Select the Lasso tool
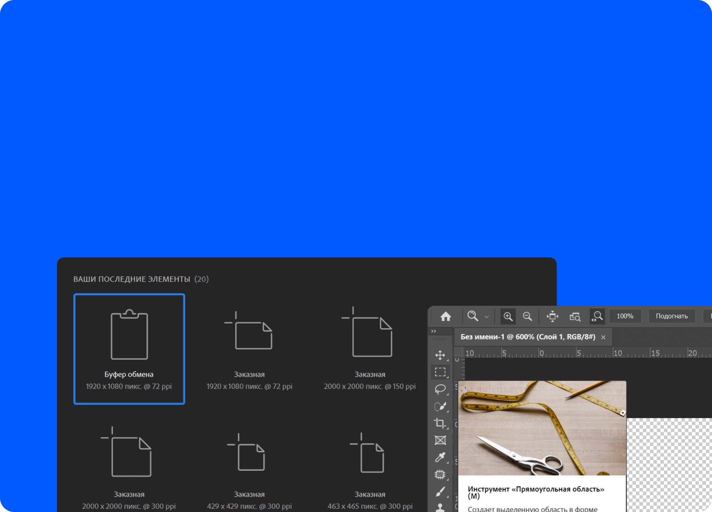This screenshot has height=512, width=712. pyautogui.click(x=440, y=389)
